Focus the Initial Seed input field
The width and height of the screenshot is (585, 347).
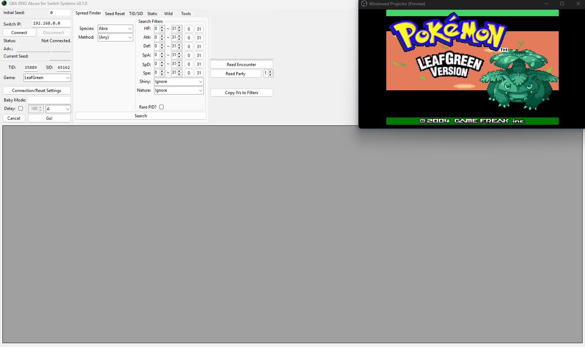[60, 13]
